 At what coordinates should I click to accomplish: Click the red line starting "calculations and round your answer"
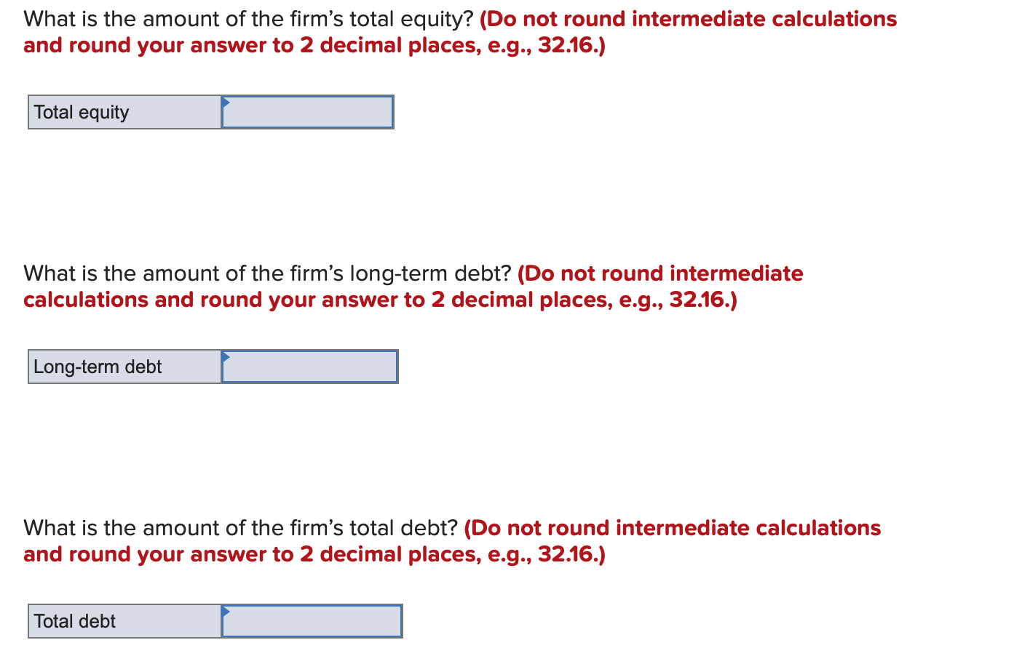click(x=380, y=300)
